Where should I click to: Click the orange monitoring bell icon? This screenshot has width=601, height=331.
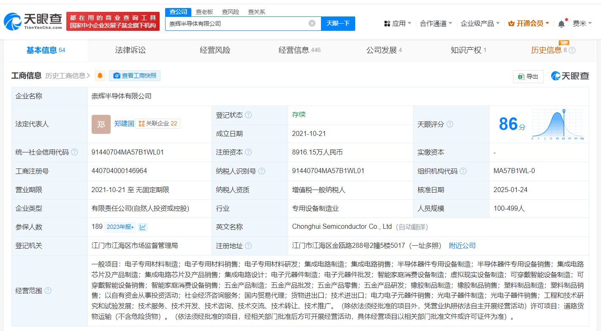(100, 76)
